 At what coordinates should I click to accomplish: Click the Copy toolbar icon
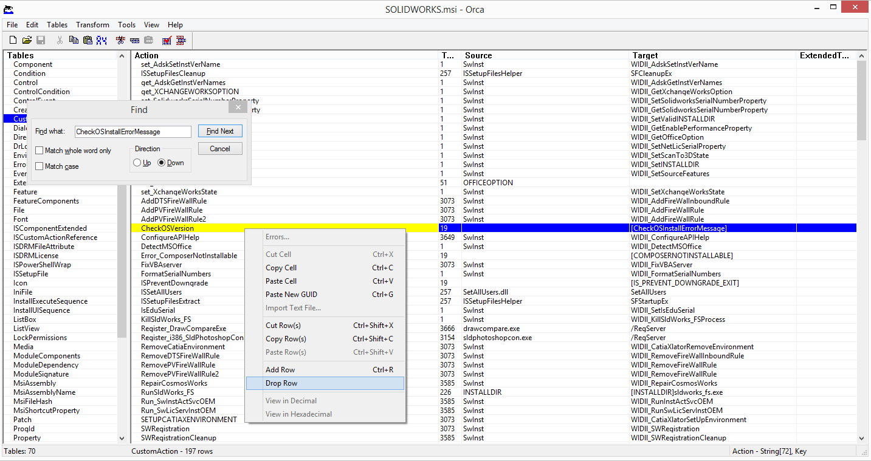73,40
